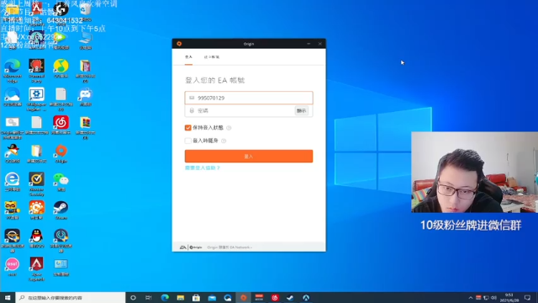The image size is (538, 303).
Task: Open notification center on taskbar
Action: pyautogui.click(x=528, y=297)
